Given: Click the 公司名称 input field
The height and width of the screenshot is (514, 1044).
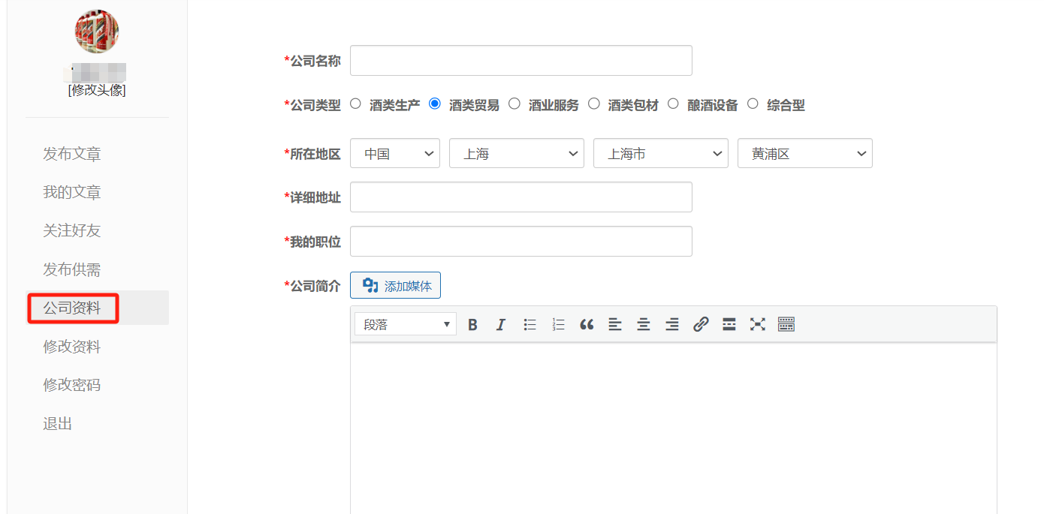Looking at the screenshot, I should (x=520, y=61).
